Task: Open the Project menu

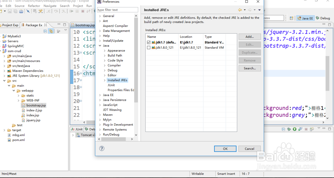Action: (78, 6)
